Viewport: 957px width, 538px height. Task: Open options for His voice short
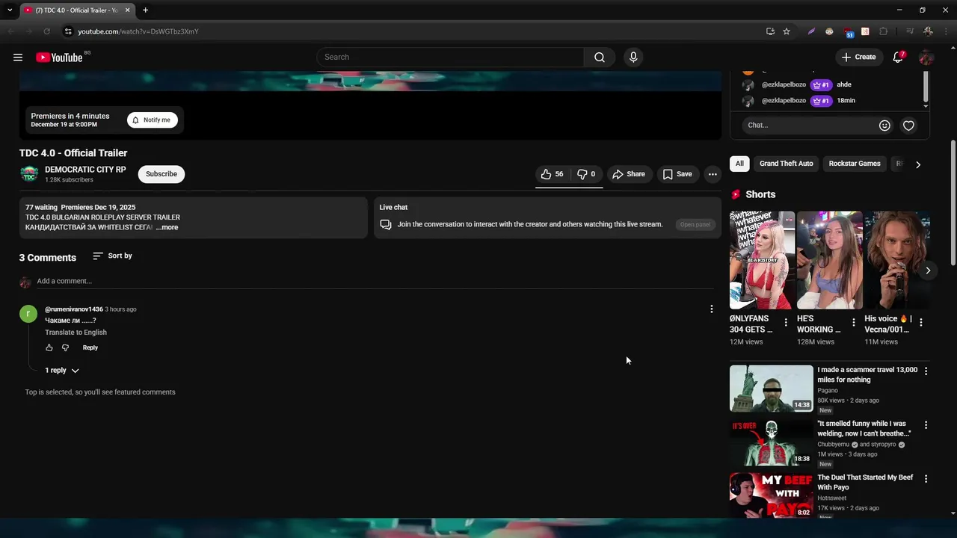point(920,323)
